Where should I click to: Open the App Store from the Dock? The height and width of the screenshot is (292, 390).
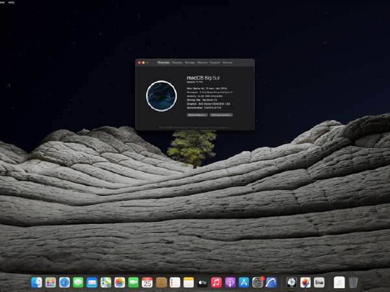click(244, 282)
